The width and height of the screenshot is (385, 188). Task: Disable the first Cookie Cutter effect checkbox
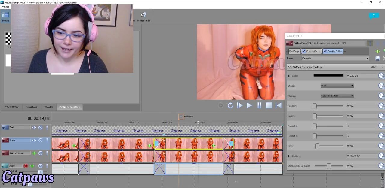click(x=304, y=51)
